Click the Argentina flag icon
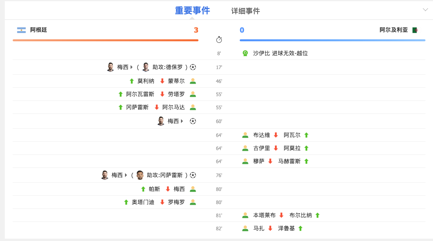 [21, 30]
